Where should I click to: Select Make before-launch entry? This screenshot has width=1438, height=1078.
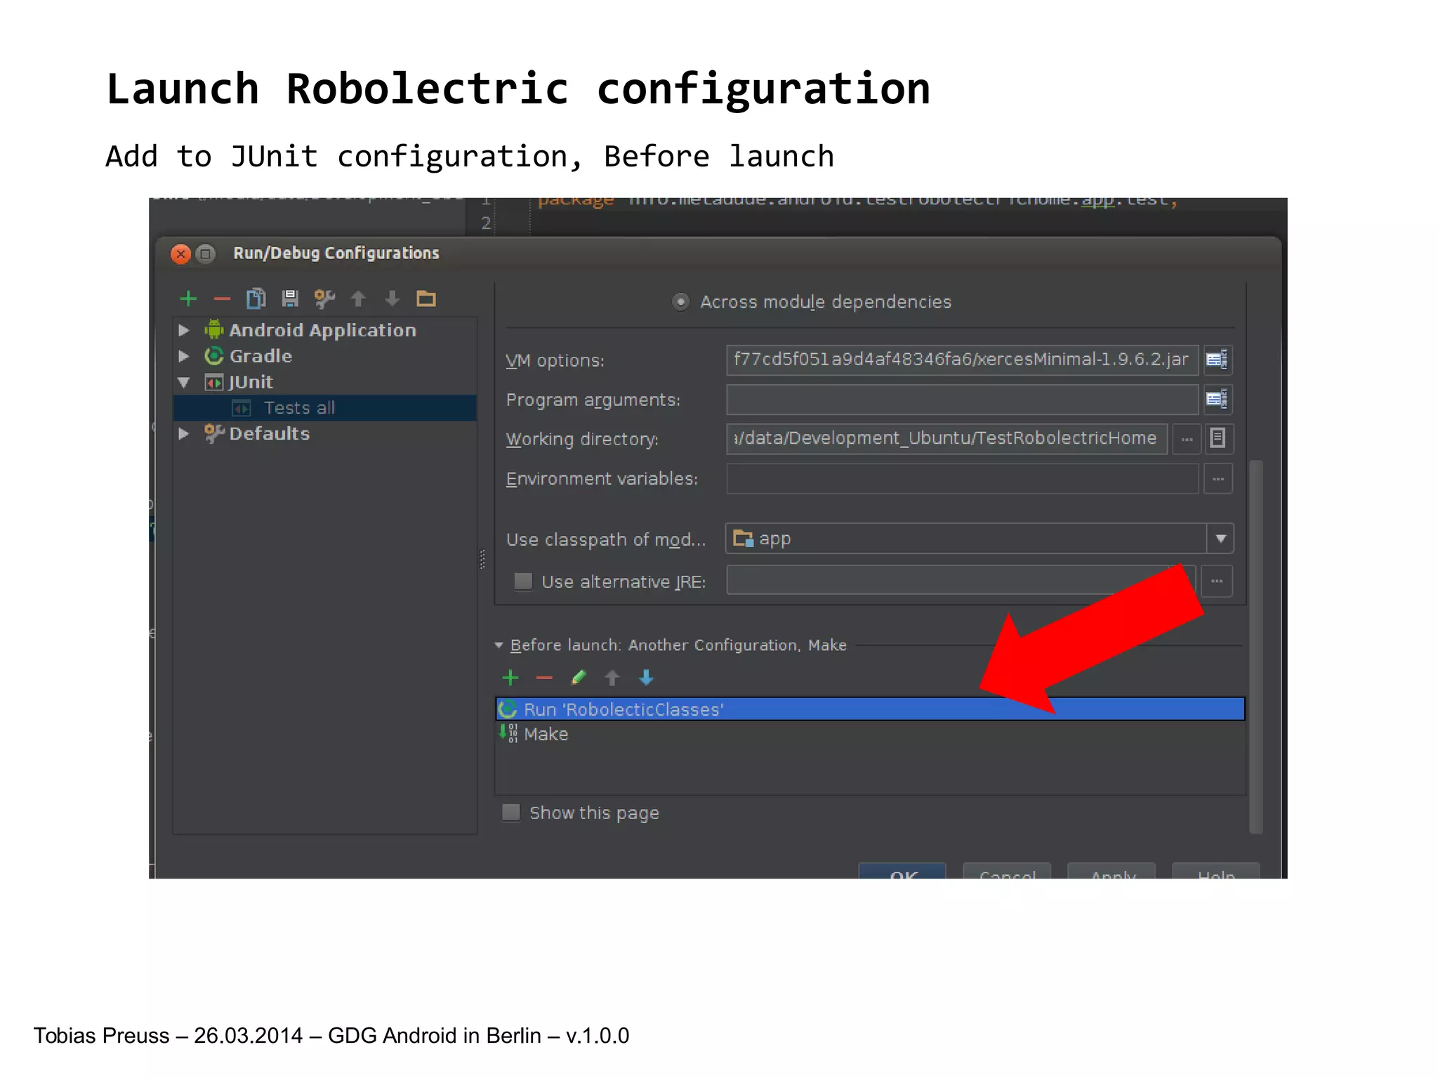coord(870,734)
